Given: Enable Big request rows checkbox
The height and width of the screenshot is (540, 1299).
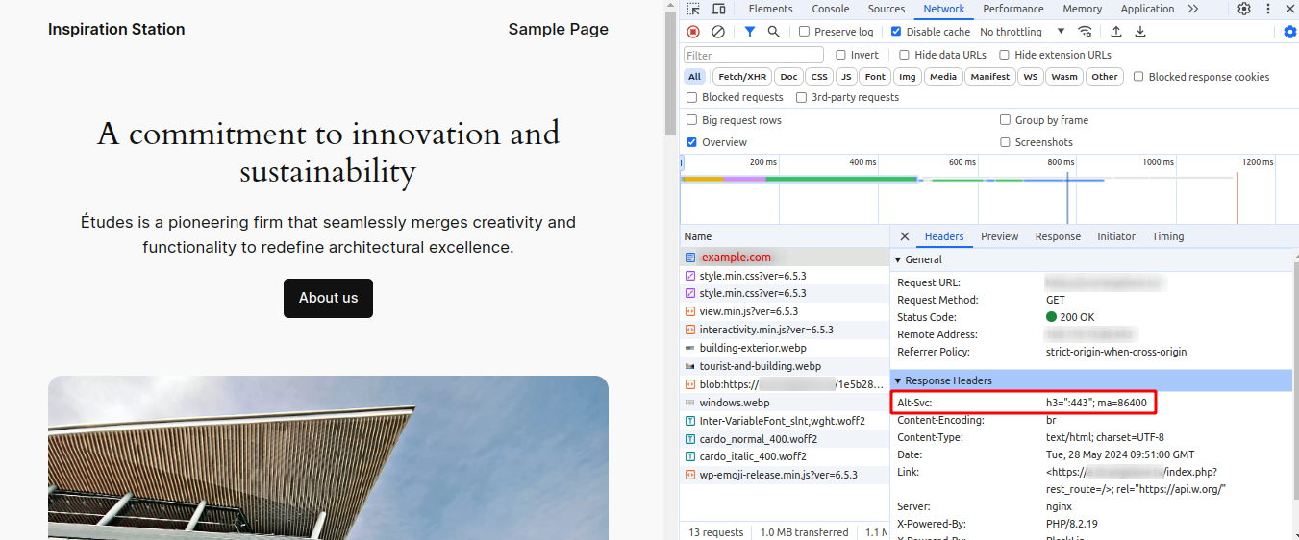Looking at the screenshot, I should tap(692, 120).
